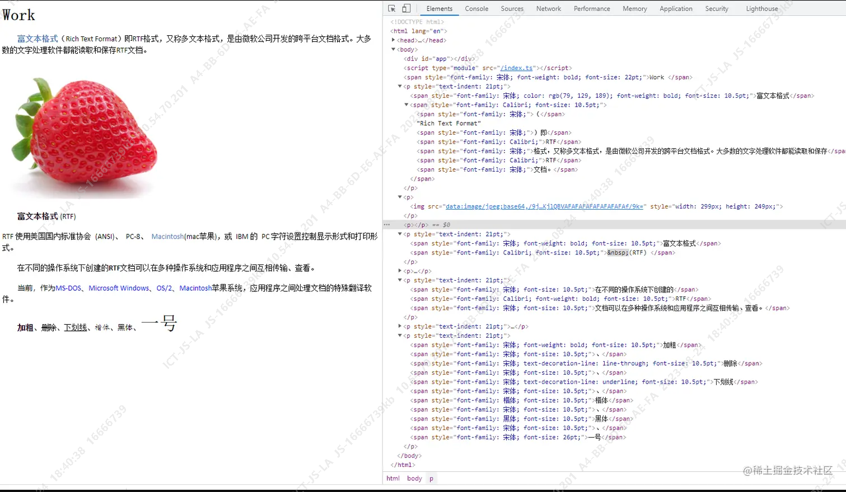The image size is (846, 492).
Task: Click the bold 加粗 text on the page
Action: (25, 328)
